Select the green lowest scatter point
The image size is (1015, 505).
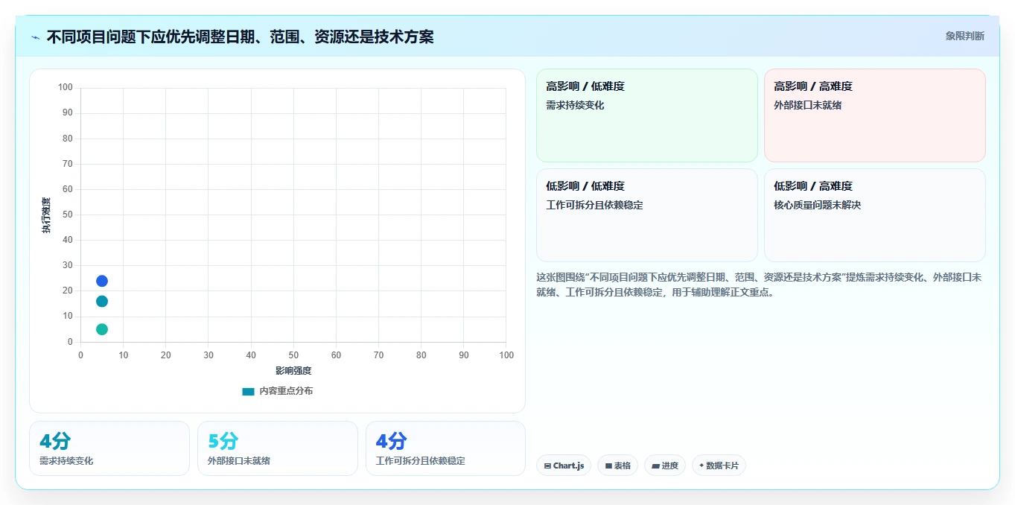102,329
